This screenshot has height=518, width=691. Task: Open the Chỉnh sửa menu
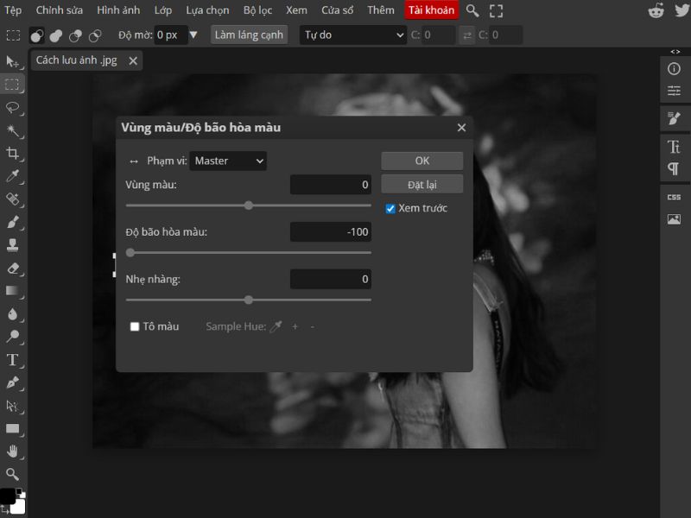tap(59, 10)
